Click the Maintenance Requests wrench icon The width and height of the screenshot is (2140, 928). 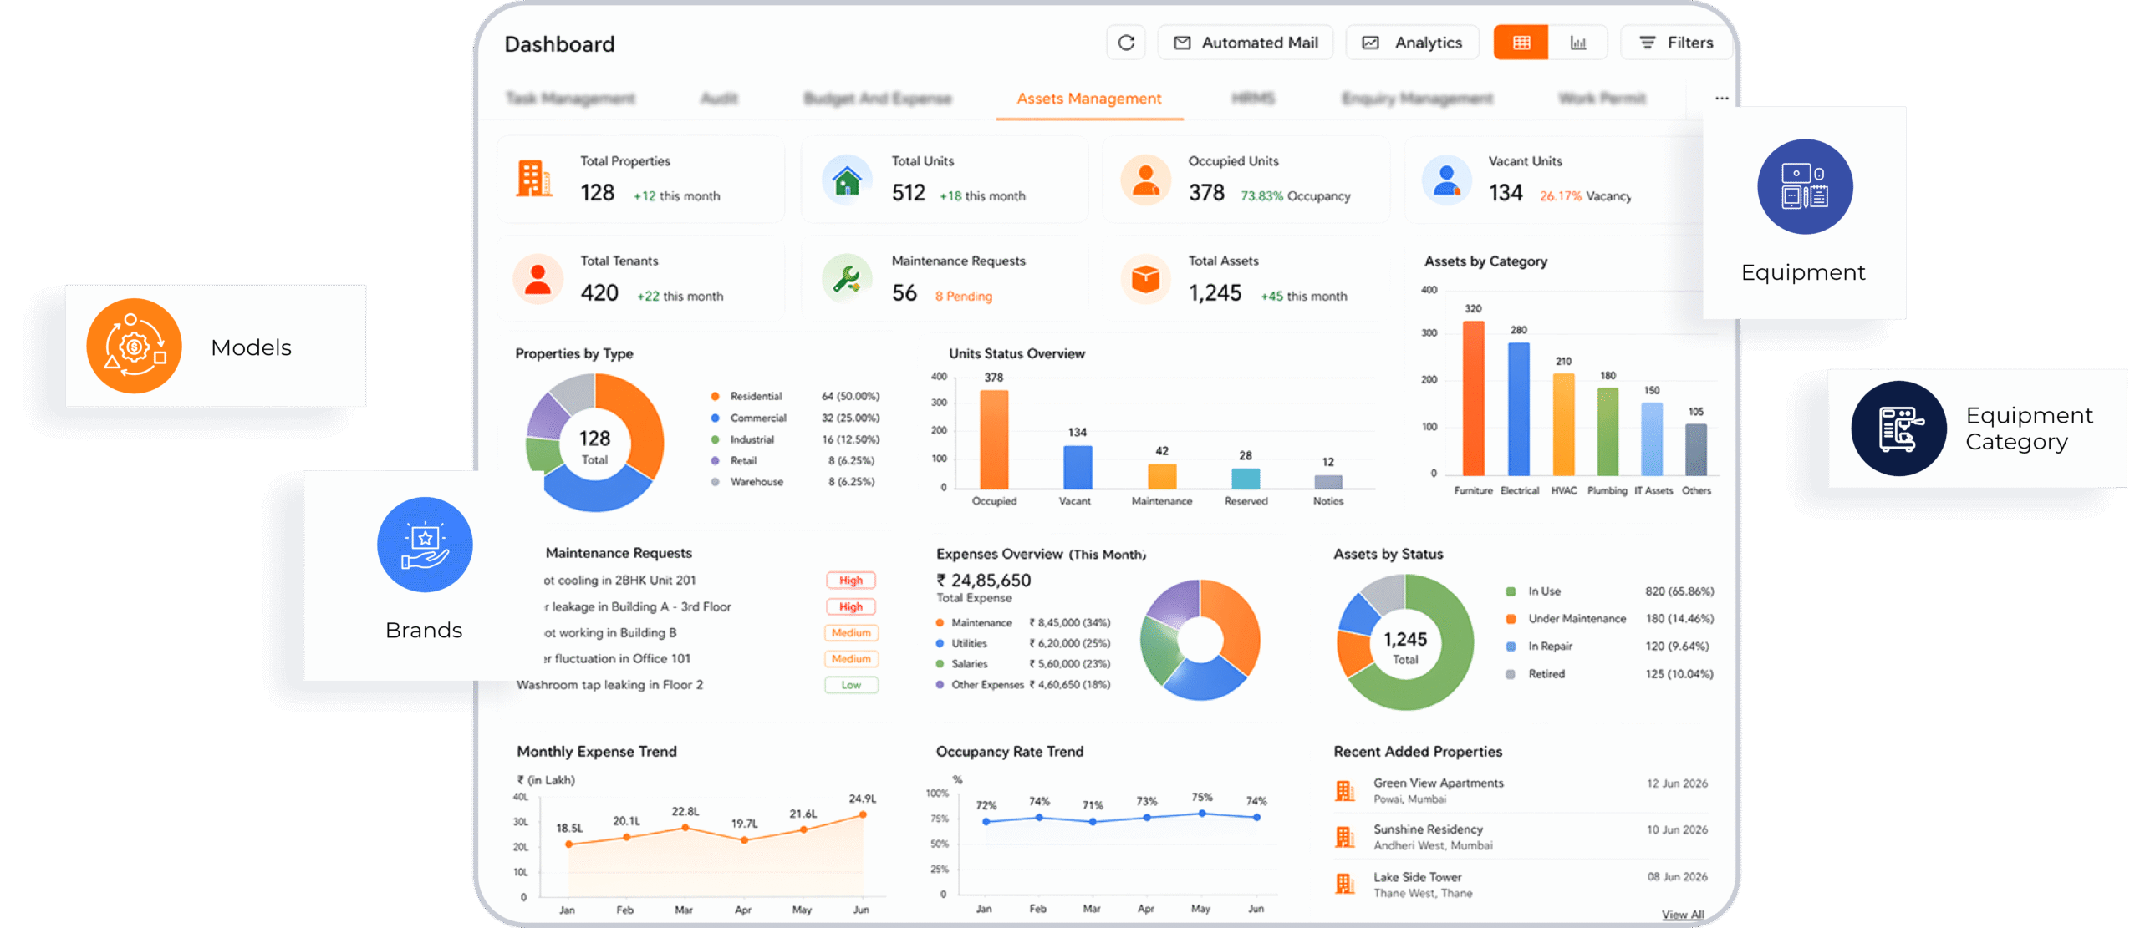847,279
